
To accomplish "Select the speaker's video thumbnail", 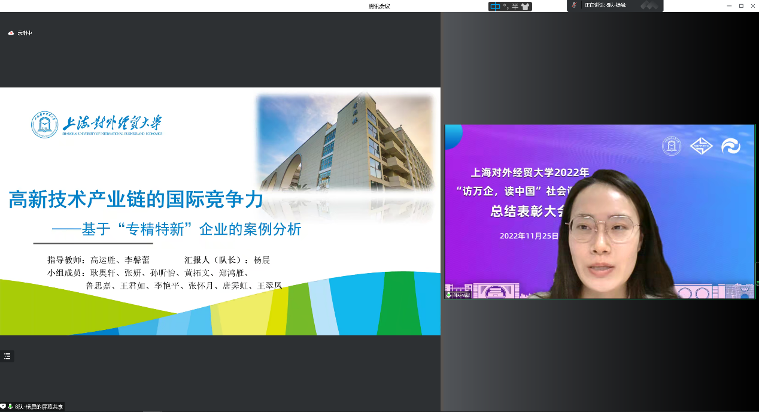I will [x=599, y=211].
